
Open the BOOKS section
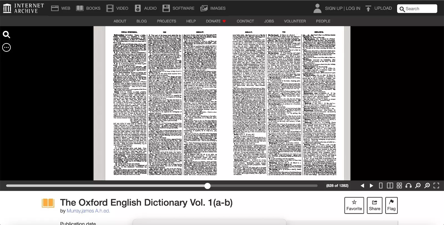88,8
